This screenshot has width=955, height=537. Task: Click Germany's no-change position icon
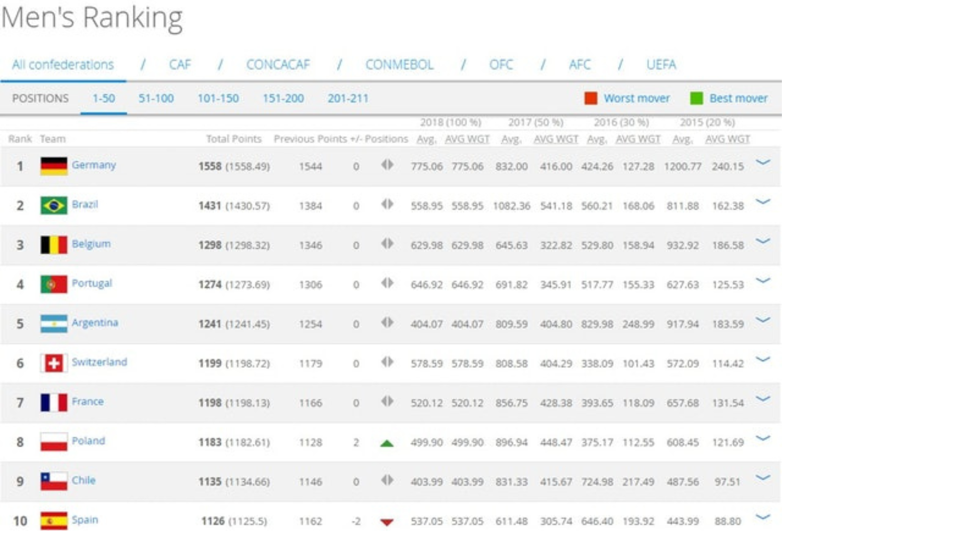point(387,165)
